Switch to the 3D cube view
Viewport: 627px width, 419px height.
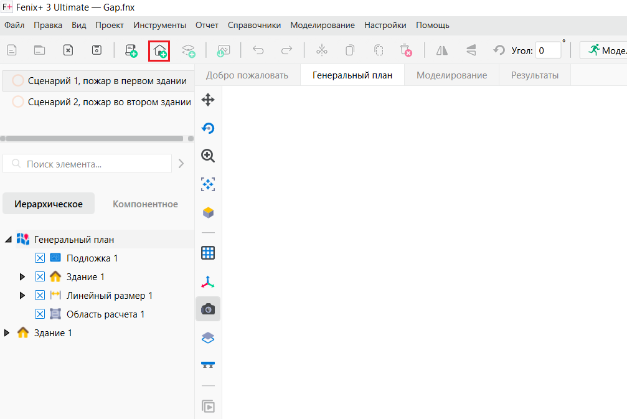point(208,212)
